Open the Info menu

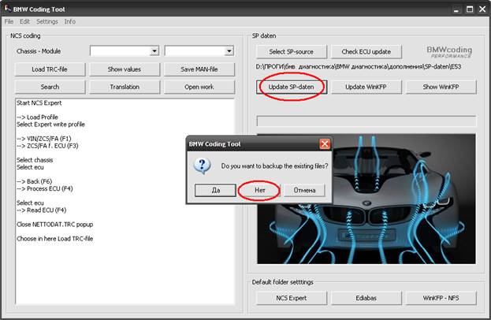click(x=70, y=21)
